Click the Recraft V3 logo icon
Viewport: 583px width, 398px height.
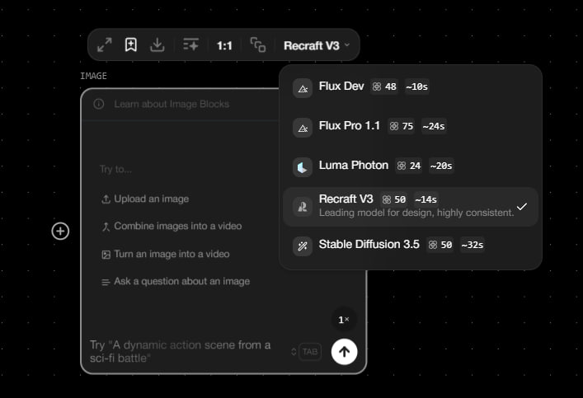(303, 207)
